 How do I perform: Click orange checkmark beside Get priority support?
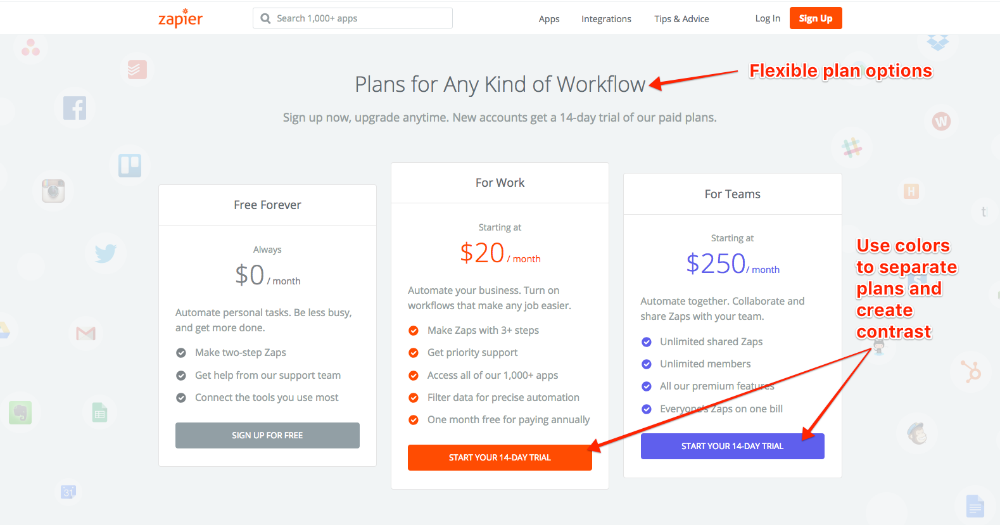(x=414, y=353)
